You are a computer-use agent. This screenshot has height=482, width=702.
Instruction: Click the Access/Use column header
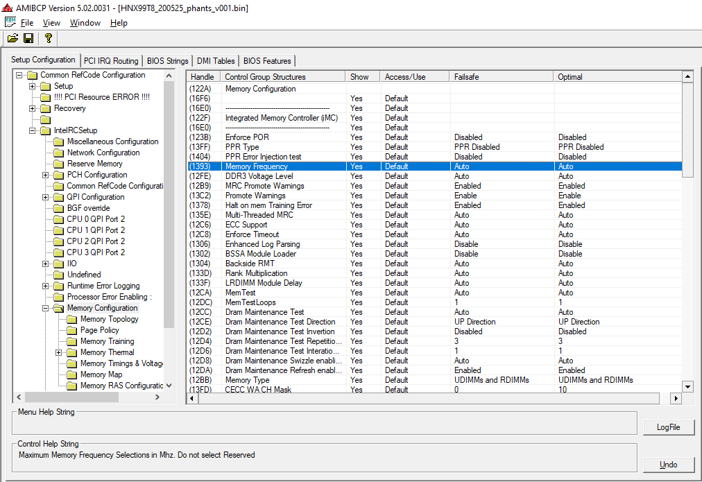pyautogui.click(x=415, y=77)
